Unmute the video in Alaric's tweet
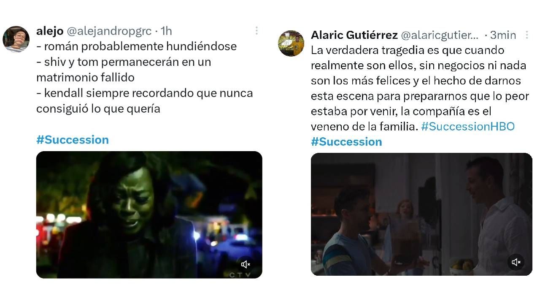This screenshot has height=304, width=540. (516, 262)
